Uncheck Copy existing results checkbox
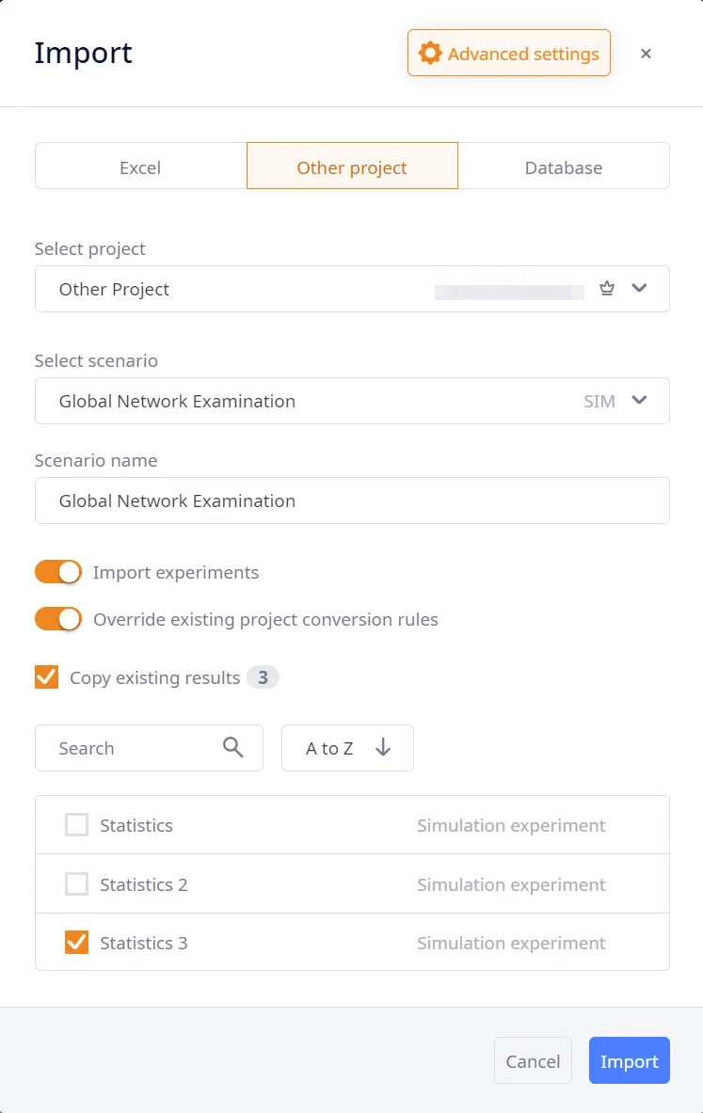 click(46, 677)
